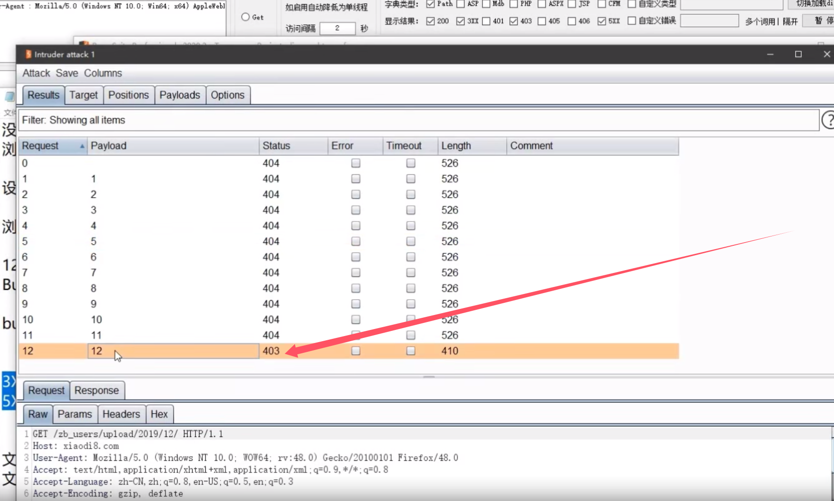Switch to the Results tab
This screenshot has height=501, width=834.
(43, 95)
